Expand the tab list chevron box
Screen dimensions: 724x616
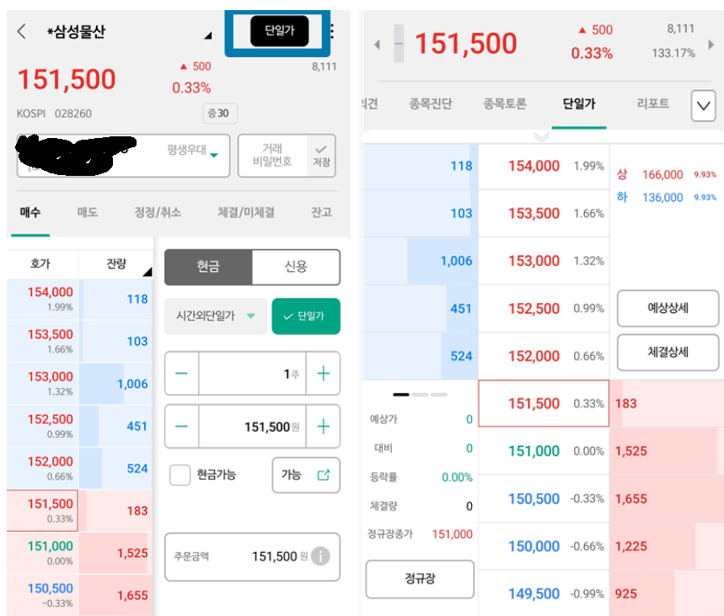point(703,106)
